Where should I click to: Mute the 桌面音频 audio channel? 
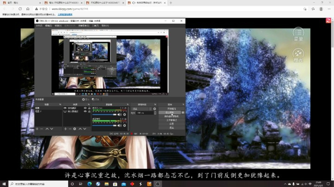coord(120,125)
